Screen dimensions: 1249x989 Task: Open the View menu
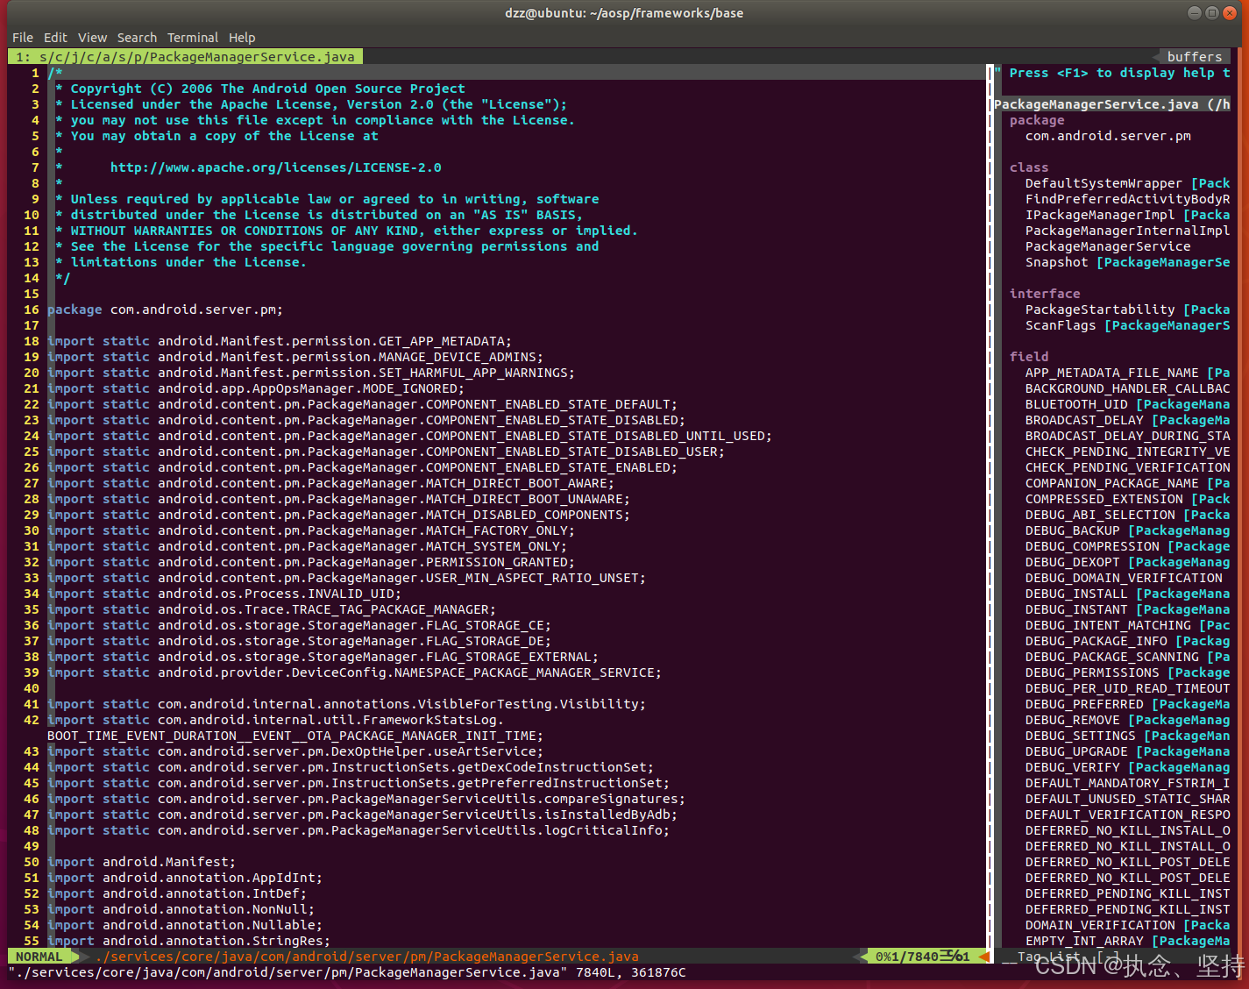(92, 38)
